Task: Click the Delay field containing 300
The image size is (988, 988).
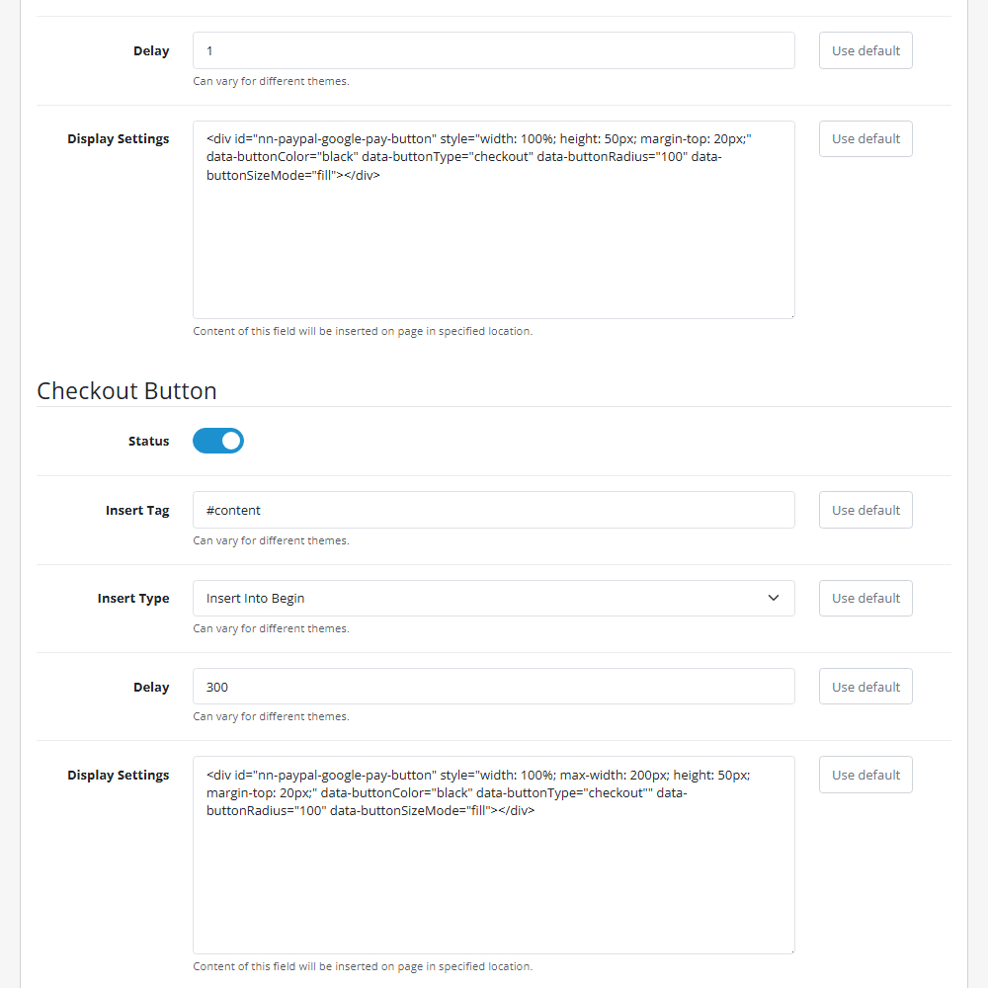Action: coord(494,686)
